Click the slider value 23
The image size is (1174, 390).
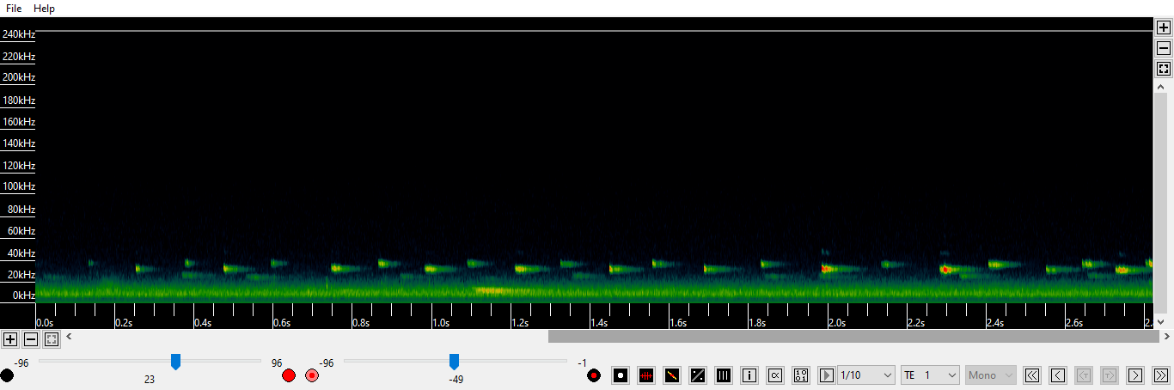(x=150, y=379)
